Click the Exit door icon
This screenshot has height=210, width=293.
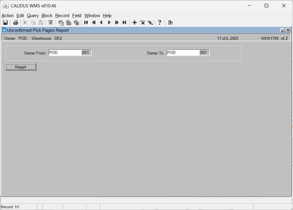(x=171, y=23)
